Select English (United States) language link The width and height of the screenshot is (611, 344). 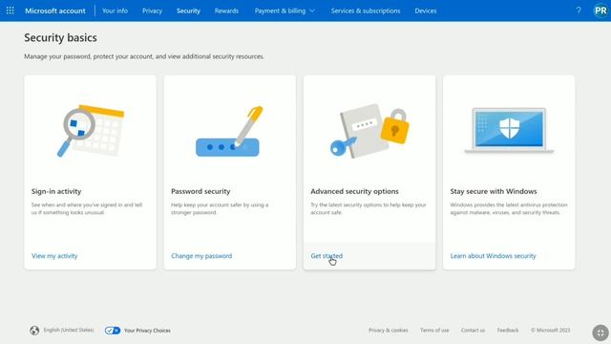click(69, 330)
